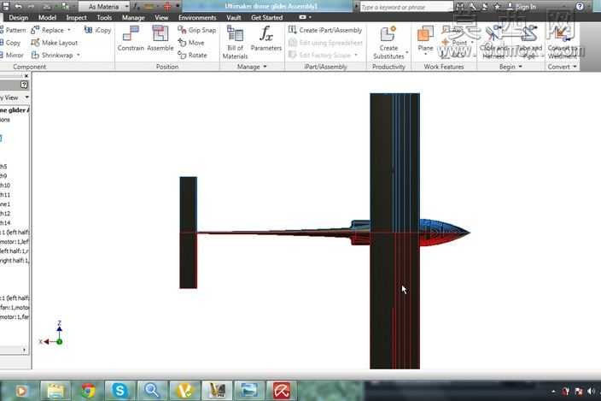
Task: Click Create iPart/iAssembly
Action: 325,30
